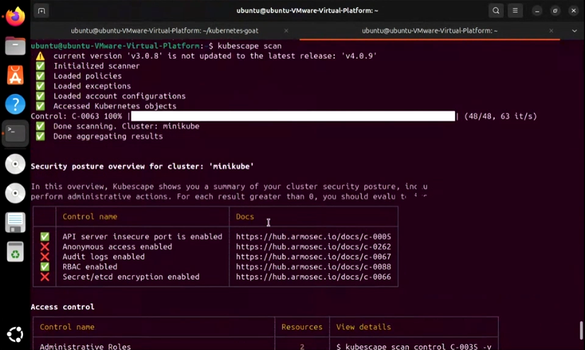Click 'Audit logs enabled' control name
Screen dimensions: 585x350
click(103, 257)
